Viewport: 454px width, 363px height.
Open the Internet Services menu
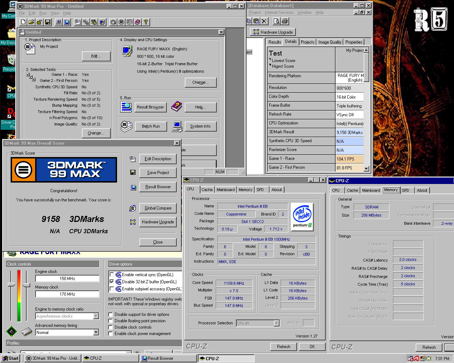tap(279, 12)
